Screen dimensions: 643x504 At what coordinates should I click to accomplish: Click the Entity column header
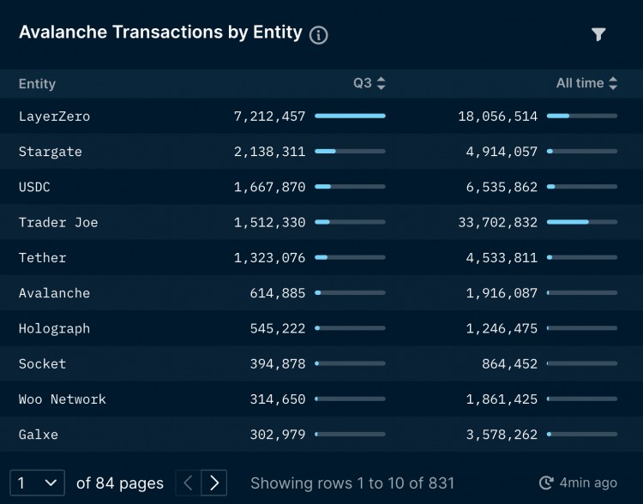[37, 84]
